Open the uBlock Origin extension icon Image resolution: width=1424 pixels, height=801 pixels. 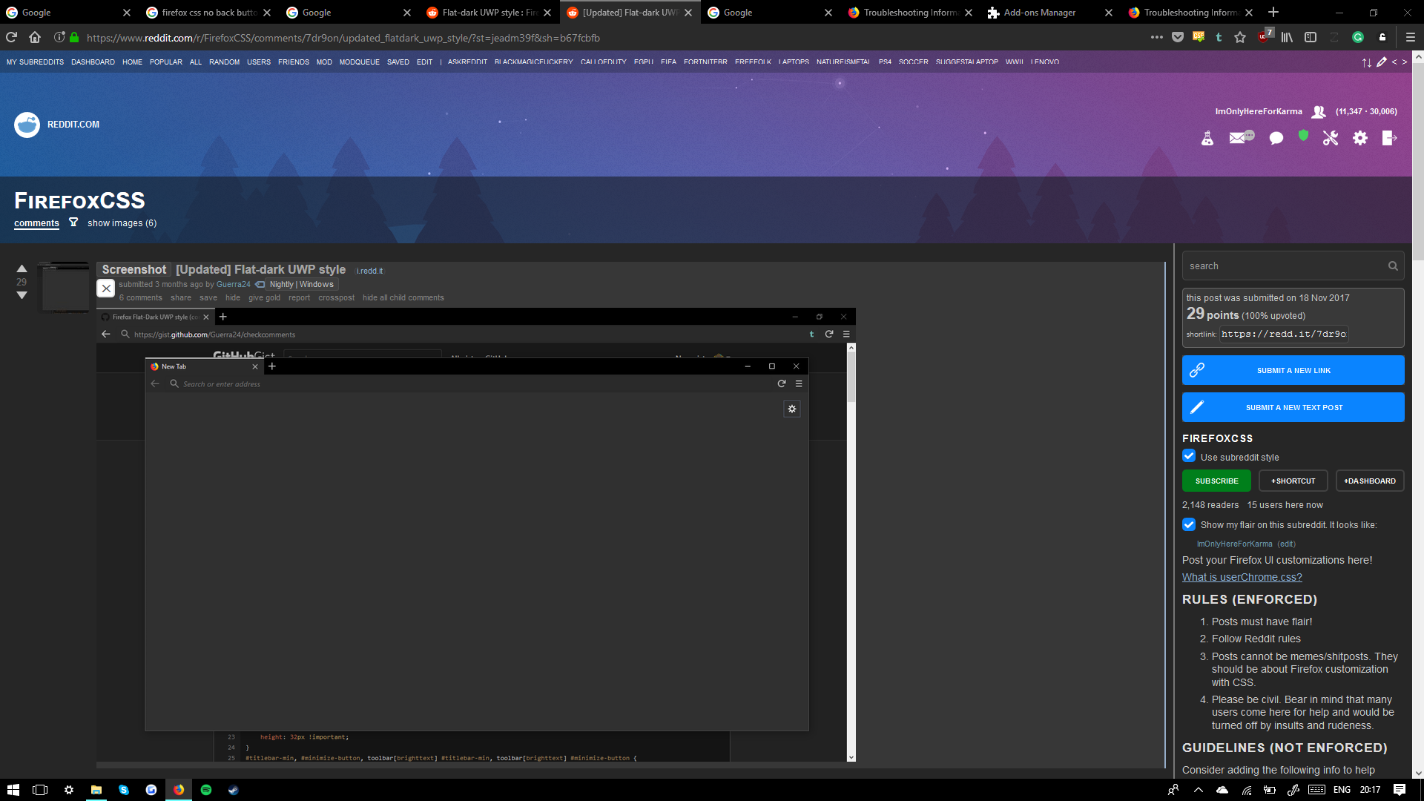1264,37
